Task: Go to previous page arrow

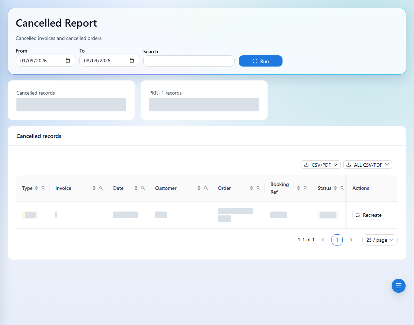Action: [x=323, y=240]
